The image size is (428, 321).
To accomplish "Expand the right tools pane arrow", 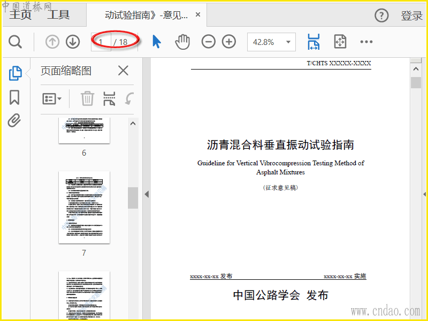I will point(424,194).
